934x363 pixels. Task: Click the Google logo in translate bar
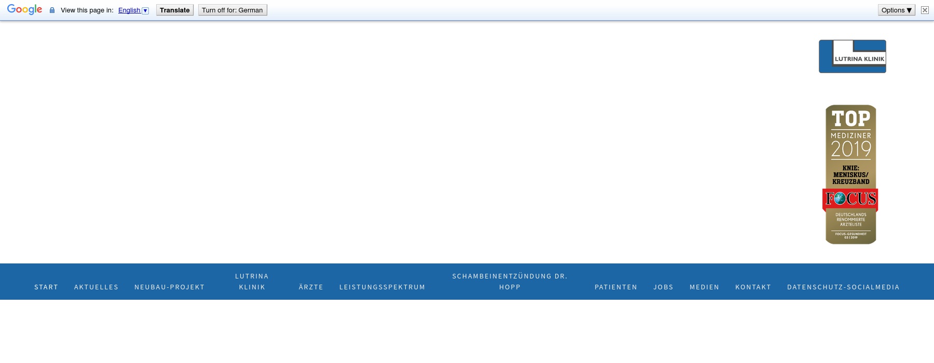(x=24, y=10)
